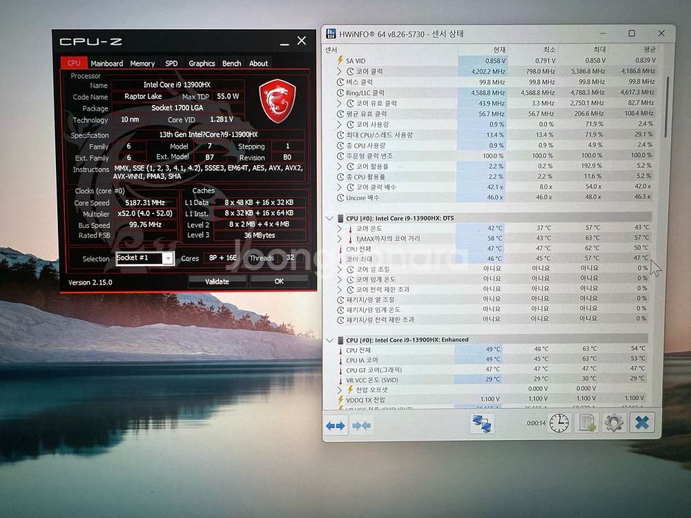Click the clock icon beside 평균 유효 클럭
The height and width of the screenshot is (518, 691).
[340, 114]
